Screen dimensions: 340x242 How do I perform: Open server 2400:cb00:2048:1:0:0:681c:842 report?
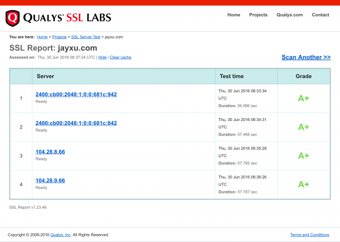point(76,123)
